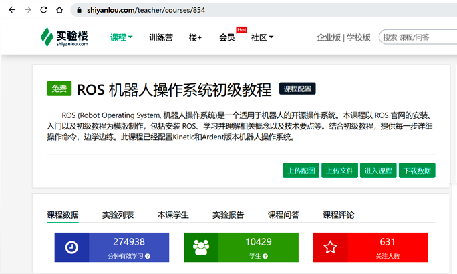Switch to the 课程评论 tab
Screen dimensions: 457x274
(339, 215)
